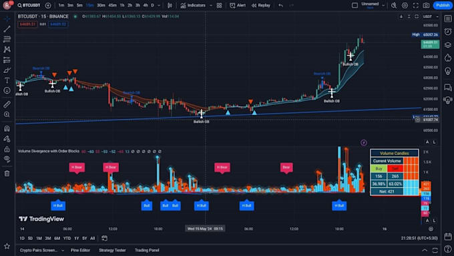Toggle magnet mode
The height and width of the screenshot is (256, 454).
[7, 128]
